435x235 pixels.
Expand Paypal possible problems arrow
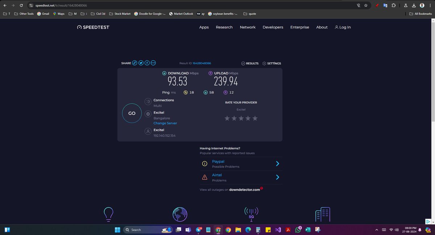click(278, 163)
